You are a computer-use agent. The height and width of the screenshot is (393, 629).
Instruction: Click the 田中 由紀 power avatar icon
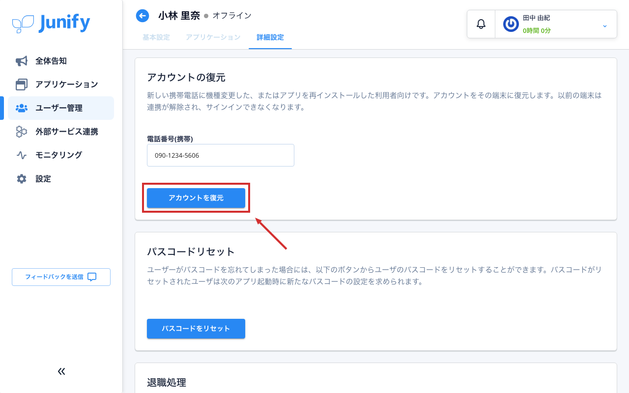pos(511,24)
